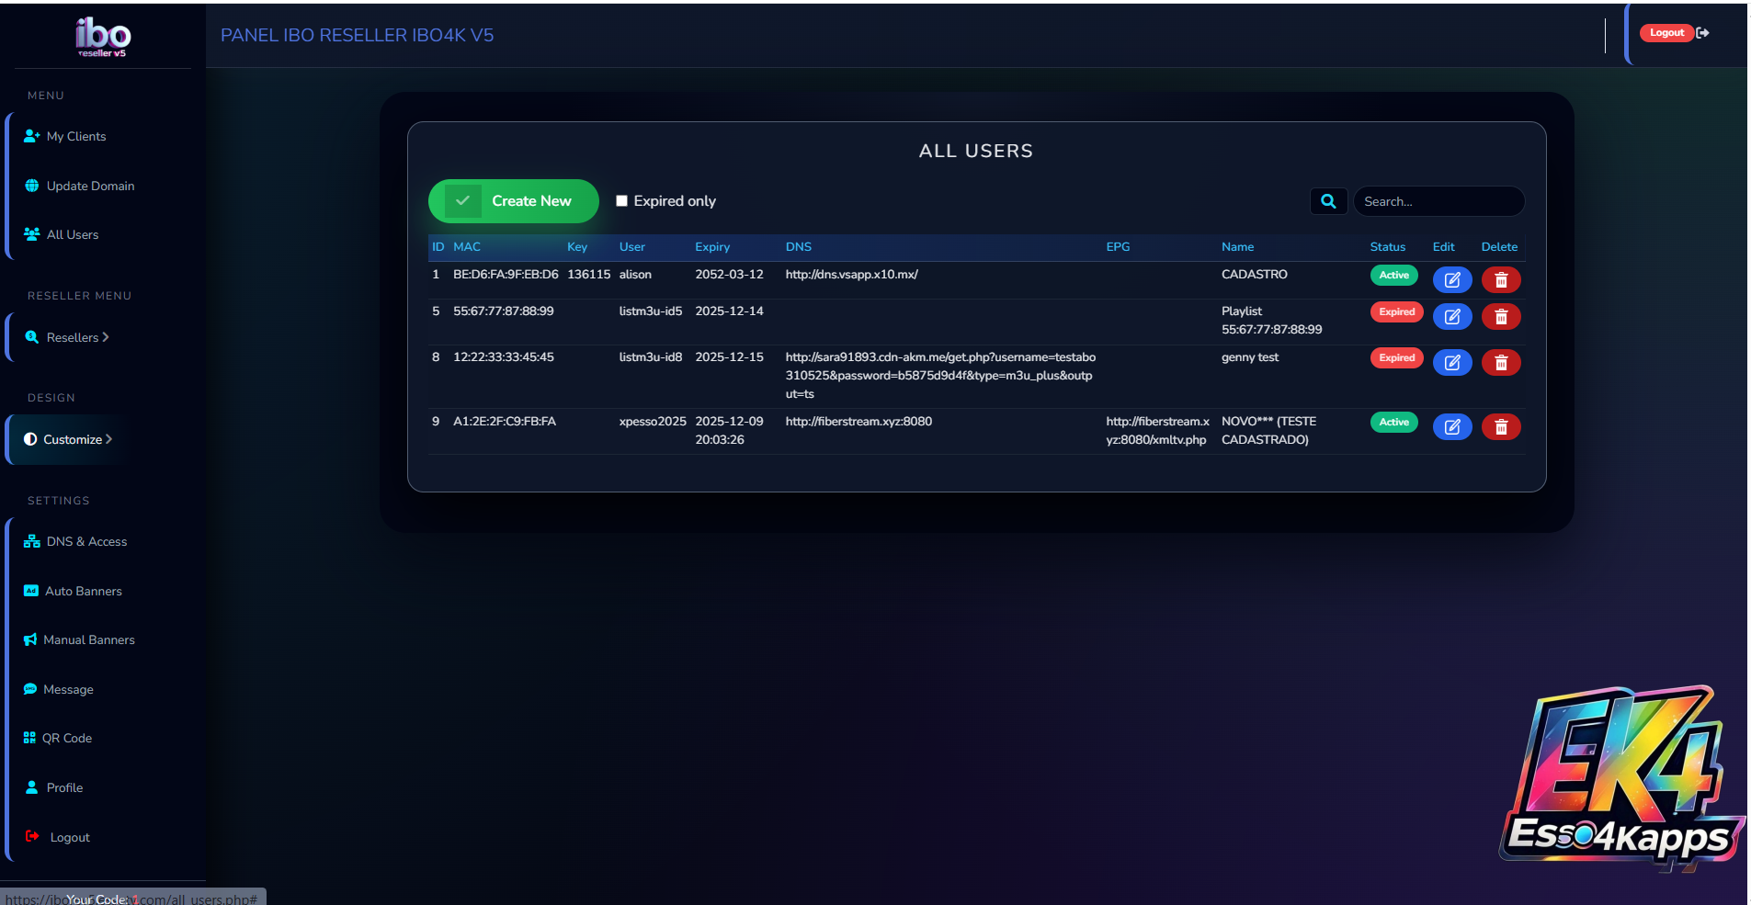The image size is (1751, 905).
Task: Open the QR Code page
Action: (66, 738)
